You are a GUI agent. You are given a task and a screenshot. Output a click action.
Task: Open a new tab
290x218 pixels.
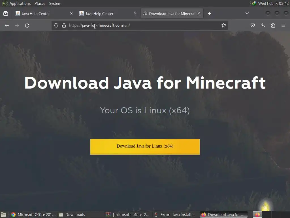coord(209,14)
